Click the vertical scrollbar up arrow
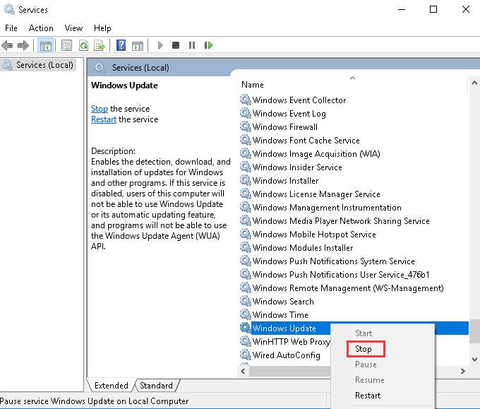This screenshot has width=480, height=409. (474, 83)
